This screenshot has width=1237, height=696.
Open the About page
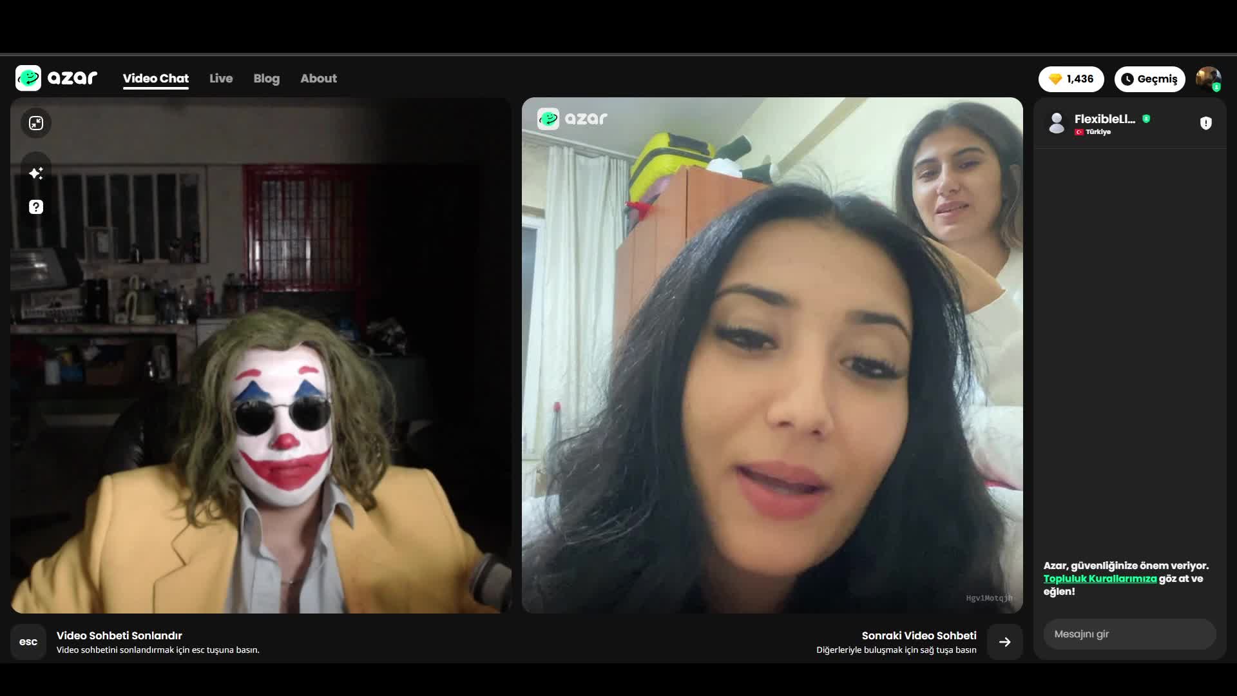(318, 78)
